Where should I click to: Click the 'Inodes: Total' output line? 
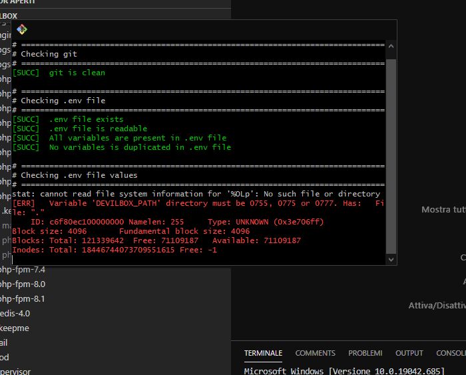coord(115,250)
